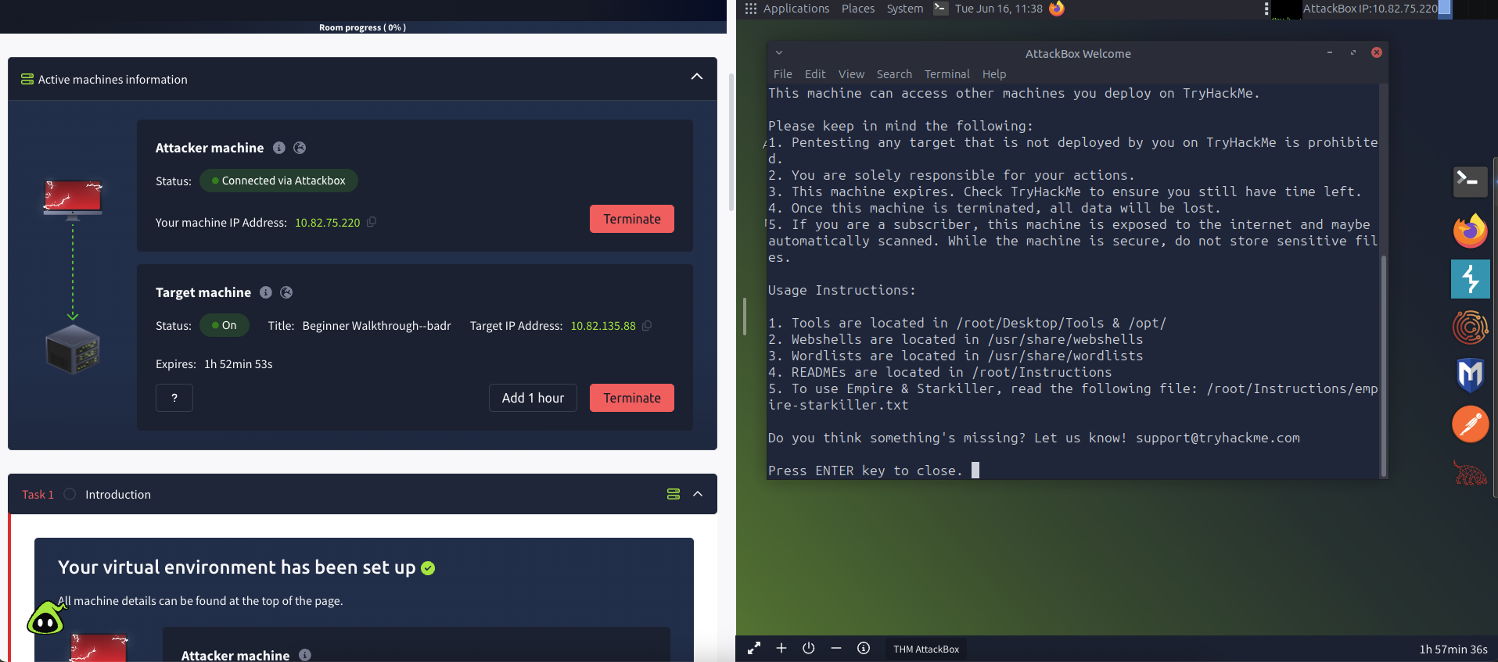The image size is (1498, 662).
Task: Click the Beginner Walkthrough--badr title text
Action: (377, 326)
